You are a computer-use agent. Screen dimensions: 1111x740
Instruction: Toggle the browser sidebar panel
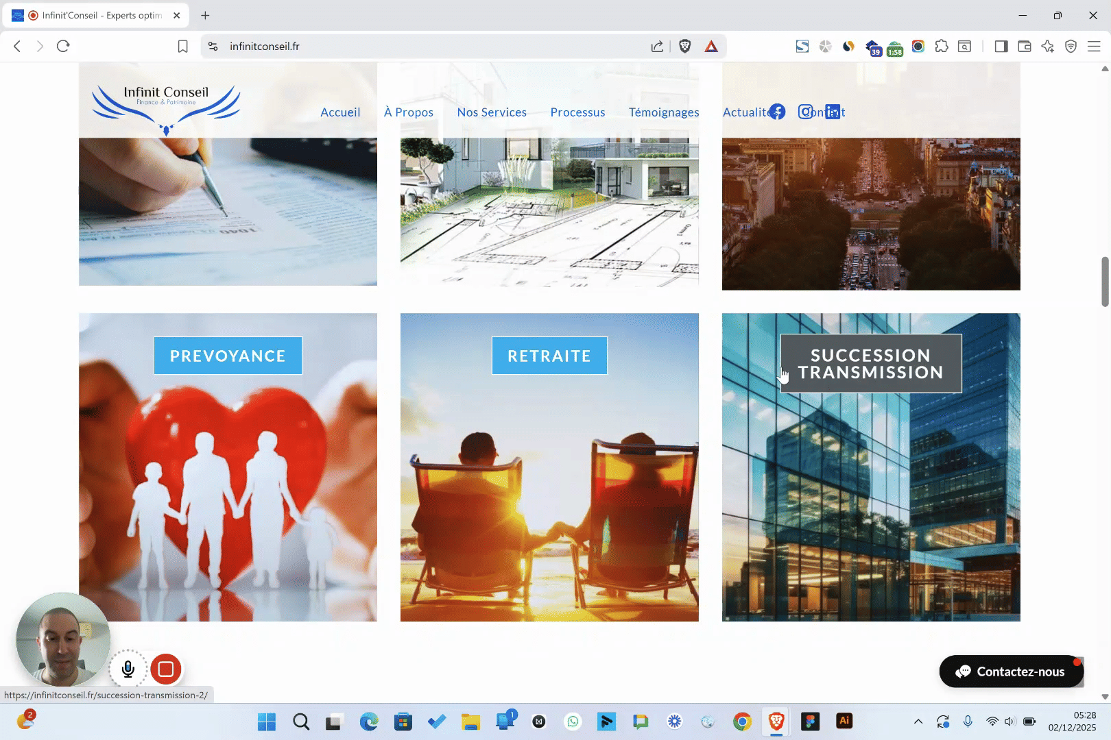(1001, 46)
